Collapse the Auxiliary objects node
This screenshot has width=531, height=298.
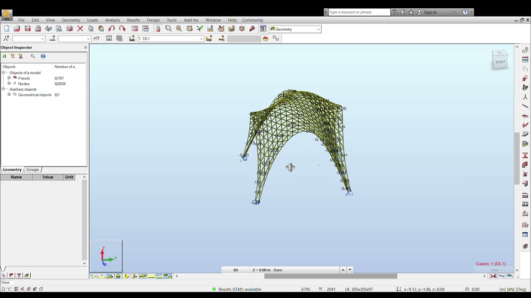[3, 89]
